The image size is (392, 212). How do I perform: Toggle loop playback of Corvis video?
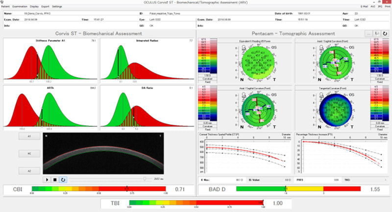point(63,180)
